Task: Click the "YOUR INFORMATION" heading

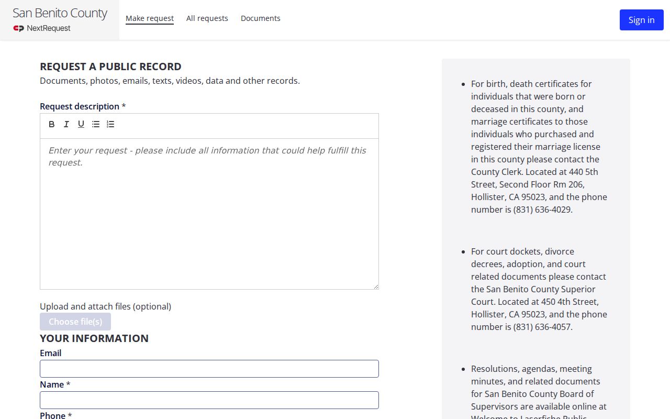Action: coord(94,338)
